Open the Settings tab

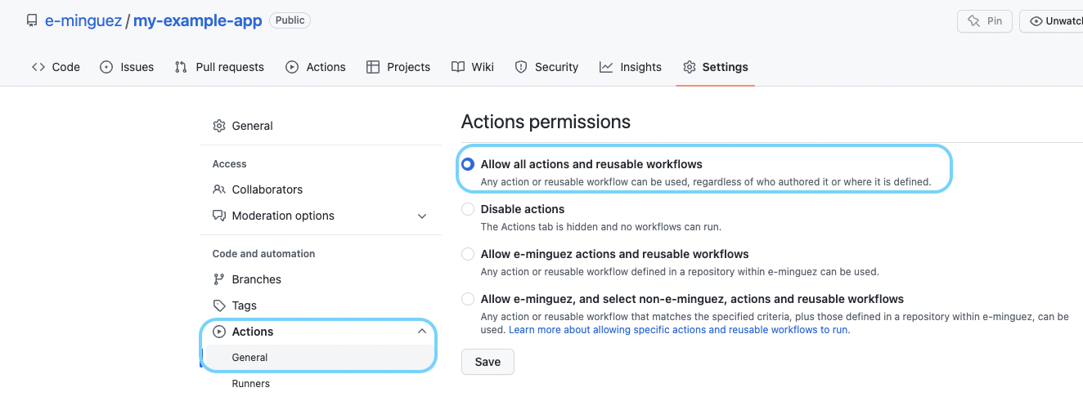tap(716, 67)
